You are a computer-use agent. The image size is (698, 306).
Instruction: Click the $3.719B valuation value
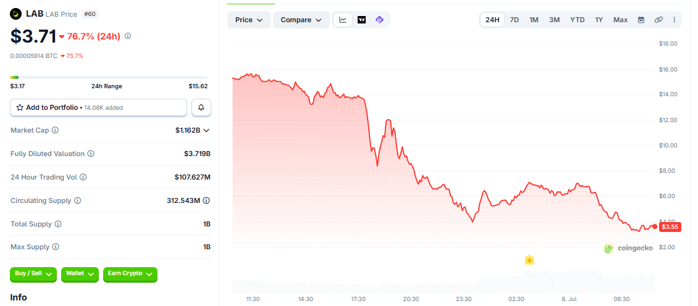(197, 154)
